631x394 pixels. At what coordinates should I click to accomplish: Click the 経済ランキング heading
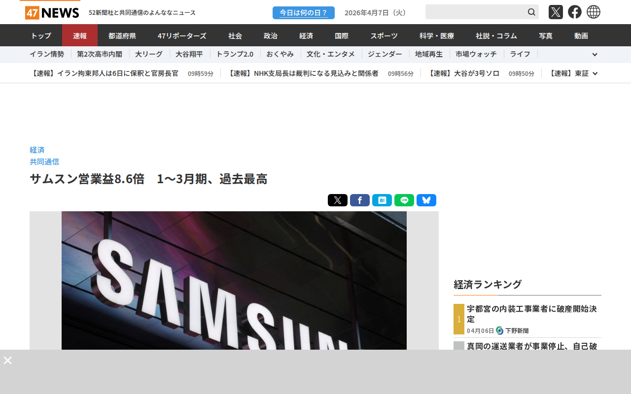tap(488, 284)
